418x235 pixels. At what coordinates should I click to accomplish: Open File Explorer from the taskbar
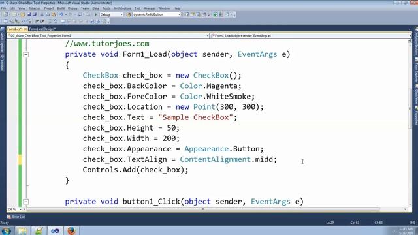23,230
